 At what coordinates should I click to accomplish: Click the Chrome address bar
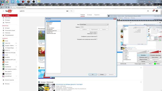[84, 7]
